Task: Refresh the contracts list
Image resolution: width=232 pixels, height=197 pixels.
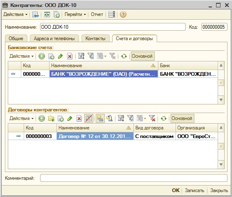Action: pyautogui.click(x=164, y=118)
